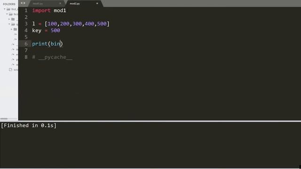Click line number 5 in the gutter
This screenshot has width=301, height=169.
[x=26, y=37]
